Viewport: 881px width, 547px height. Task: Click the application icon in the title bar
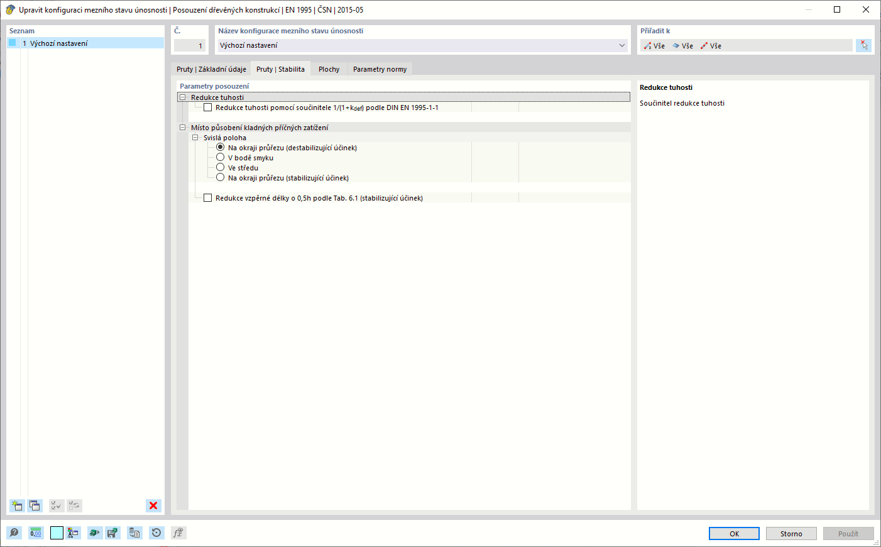tap(10, 9)
